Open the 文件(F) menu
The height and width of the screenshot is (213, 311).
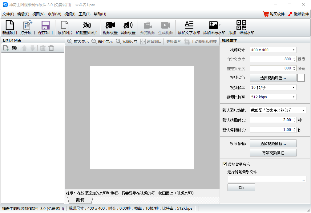click(x=8, y=14)
